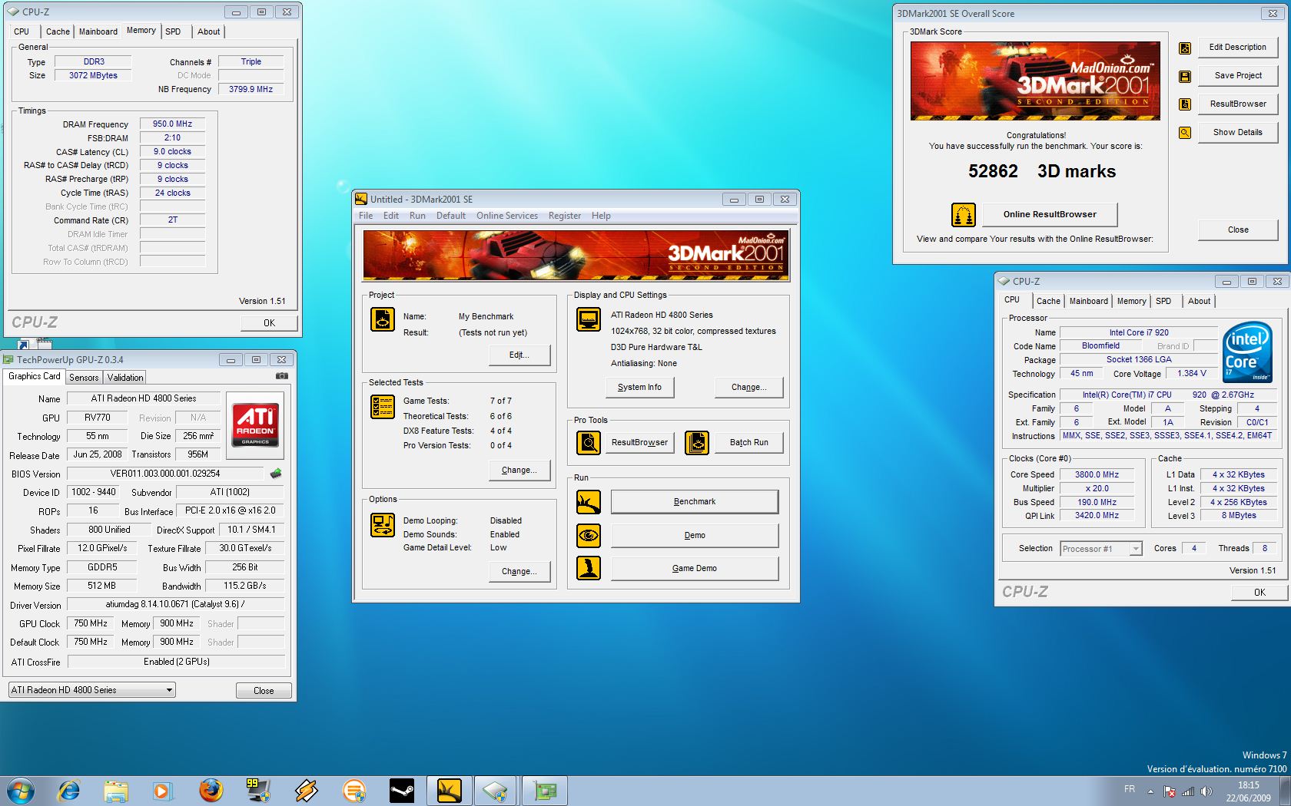Click OK in the processor CPU-Z window
The image size is (1291, 806).
[1259, 593]
